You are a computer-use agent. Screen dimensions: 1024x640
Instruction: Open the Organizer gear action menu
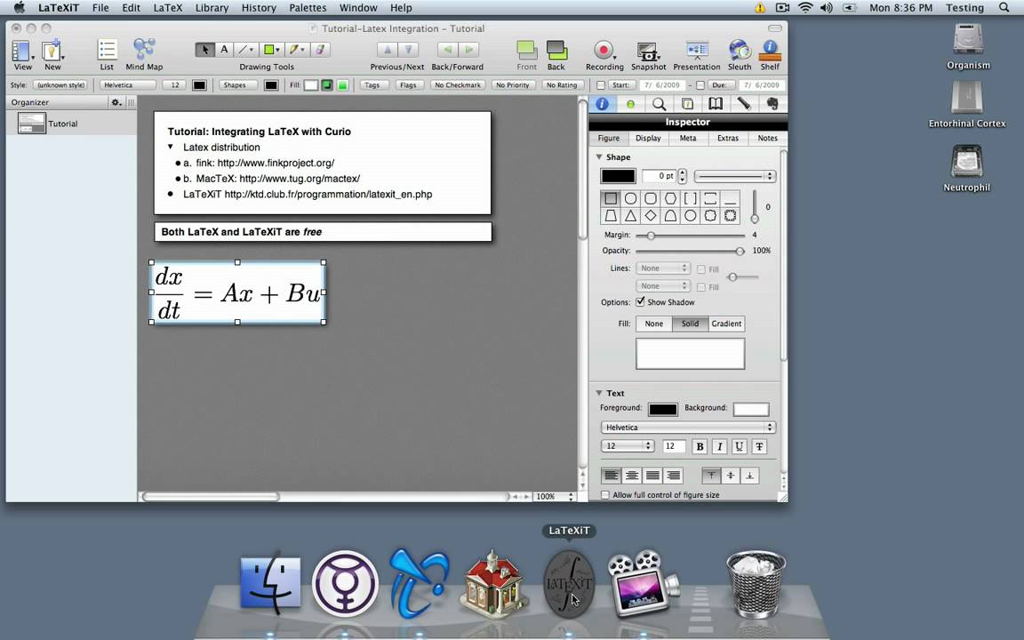click(116, 102)
